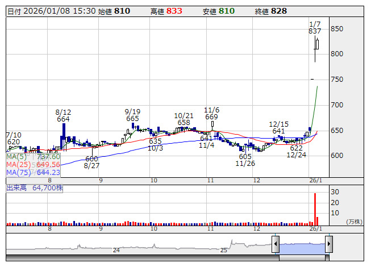Click the 12/24 622 low annotation
The image size is (371, 267).
[x=296, y=151]
